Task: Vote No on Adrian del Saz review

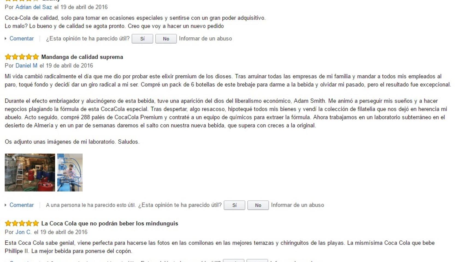Action: pyautogui.click(x=166, y=39)
